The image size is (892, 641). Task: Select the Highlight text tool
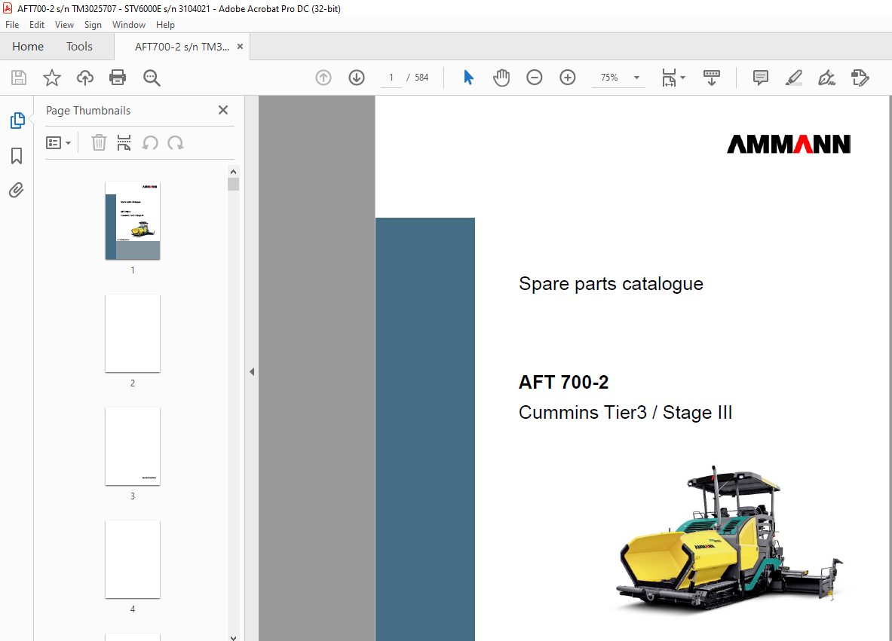point(793,78)
